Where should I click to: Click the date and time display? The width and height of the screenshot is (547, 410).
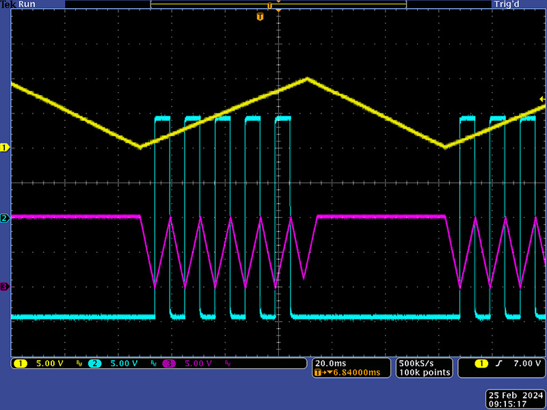[x=516, y=400]
